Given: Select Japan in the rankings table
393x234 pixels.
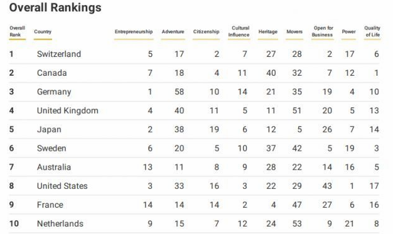Looking at the screenshot, I should 49,130.
